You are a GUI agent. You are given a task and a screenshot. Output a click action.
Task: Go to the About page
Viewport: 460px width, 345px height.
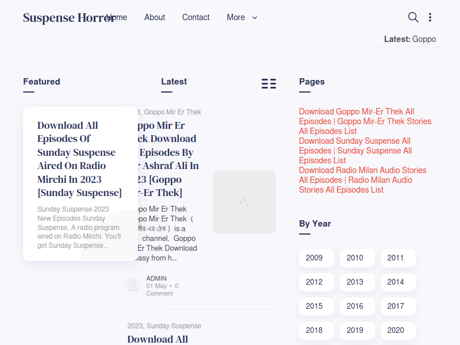coord(155,17)
